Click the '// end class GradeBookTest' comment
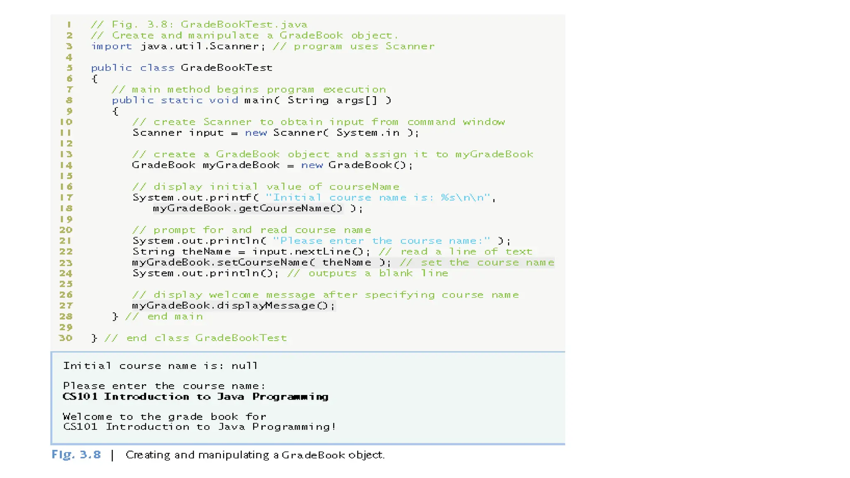850x478 pixels. (195, 338)
